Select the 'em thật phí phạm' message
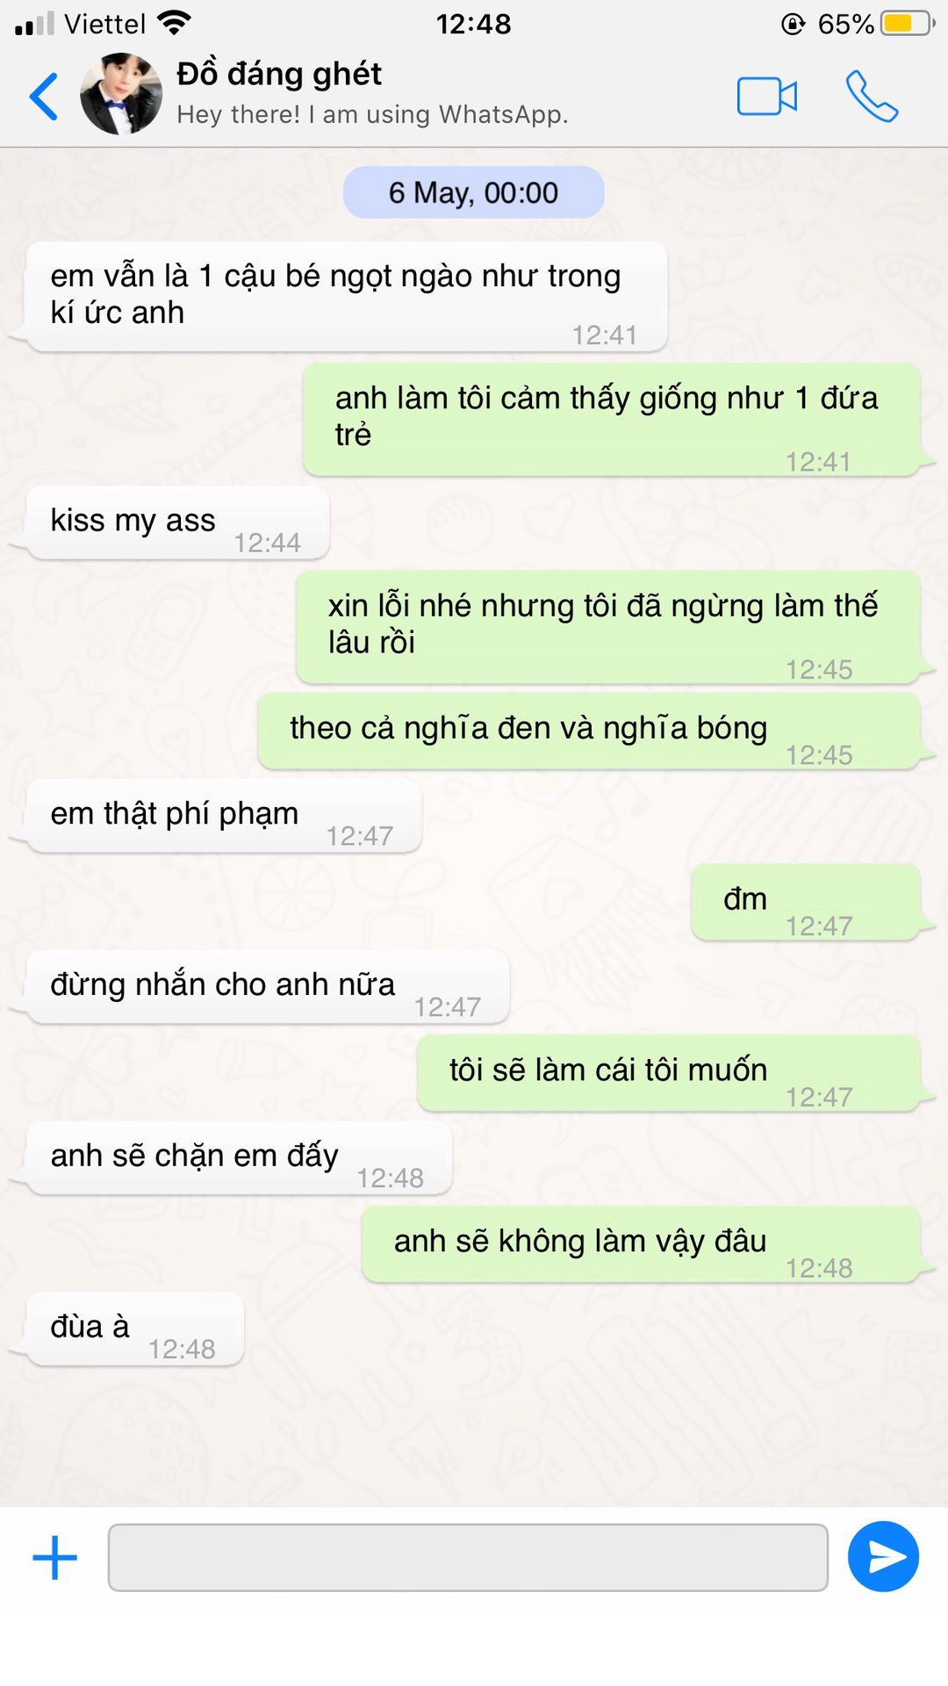This screenshot has height=1686, width=948. tap(224, 817)
